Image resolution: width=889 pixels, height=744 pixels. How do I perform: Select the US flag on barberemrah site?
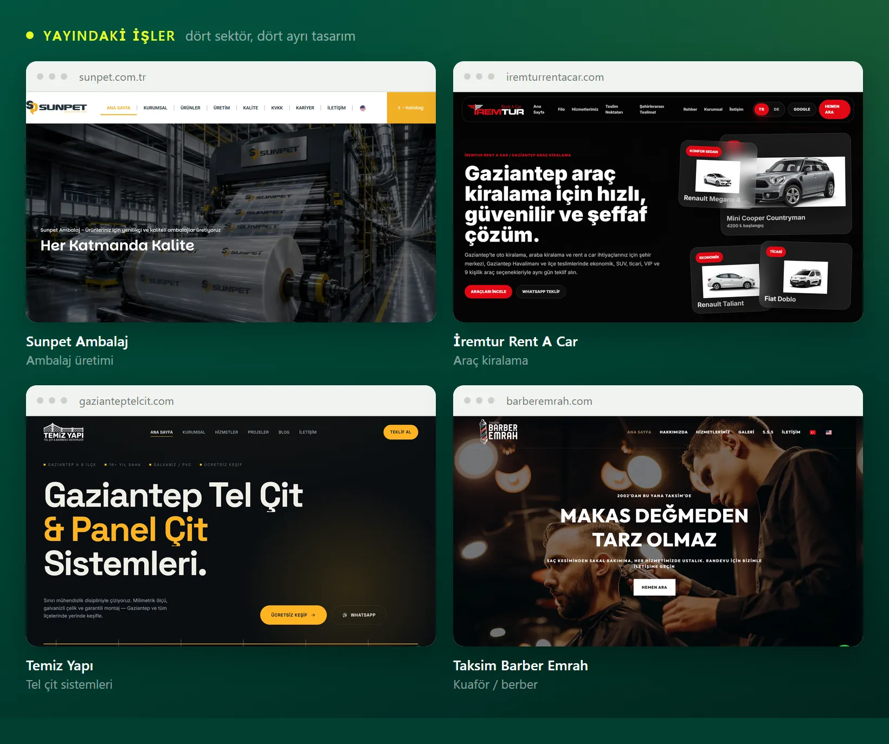(x=828, y=432)
